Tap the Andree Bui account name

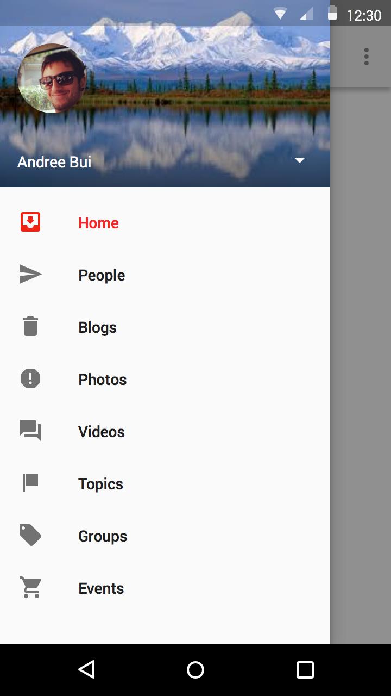coord(54,162)
